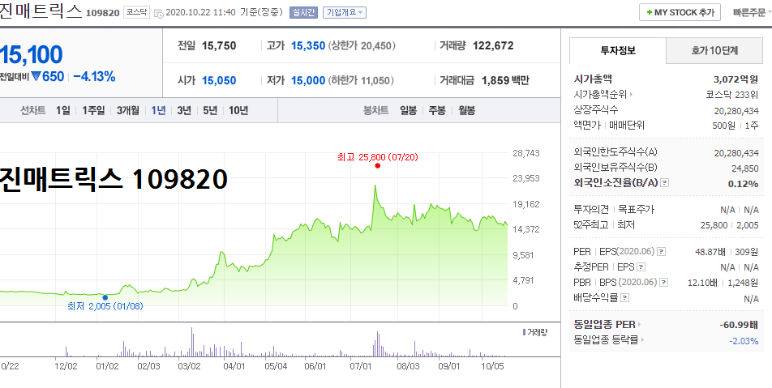The image size is (772, 388).
Task: Click the 하한가 11,050 text
Action: 362,80
